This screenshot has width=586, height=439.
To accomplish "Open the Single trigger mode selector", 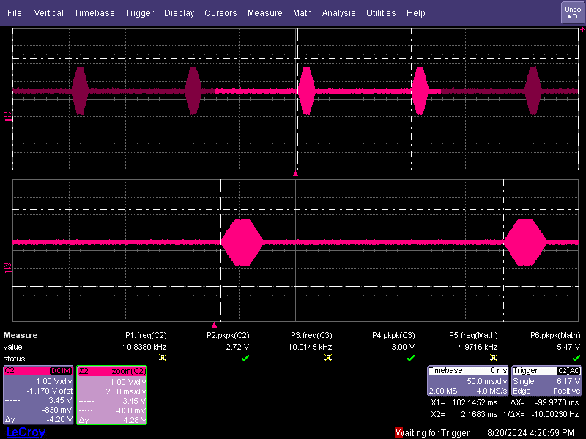I will 524,381.
